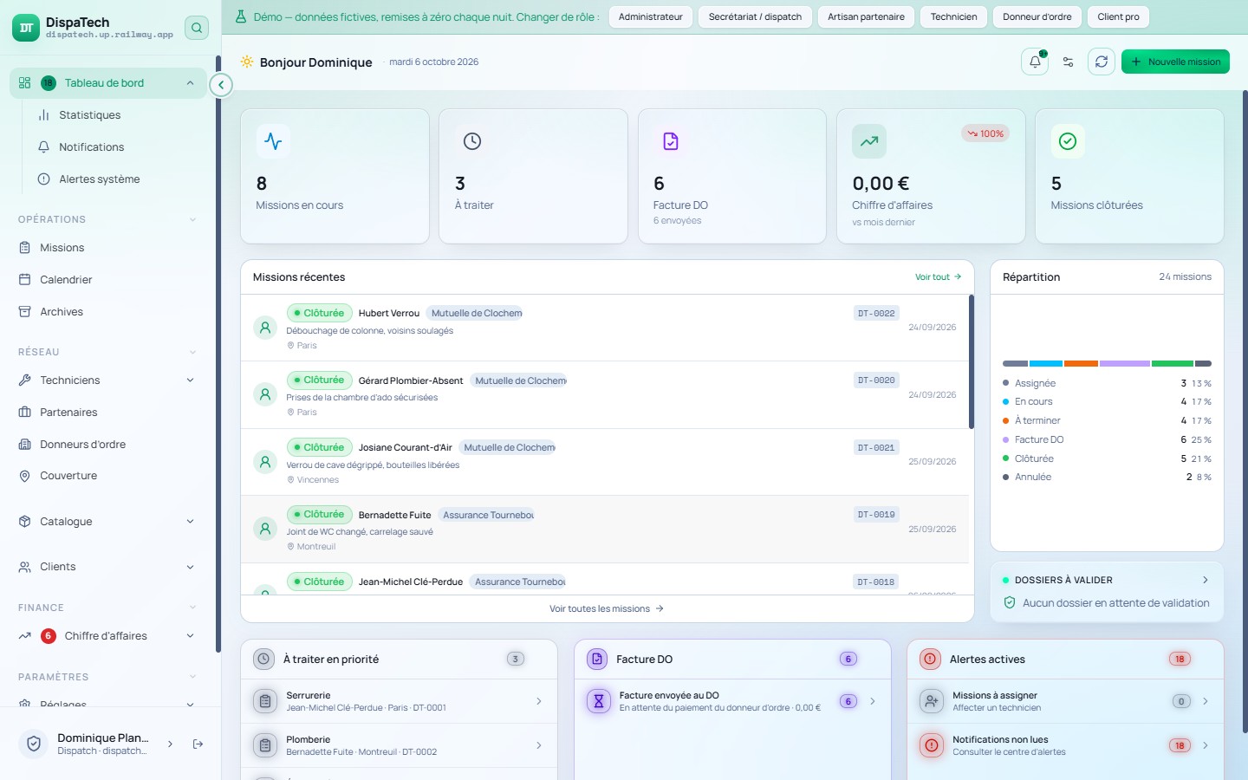Click the clipboard icon on the Serrurerie row

[265, 701]
